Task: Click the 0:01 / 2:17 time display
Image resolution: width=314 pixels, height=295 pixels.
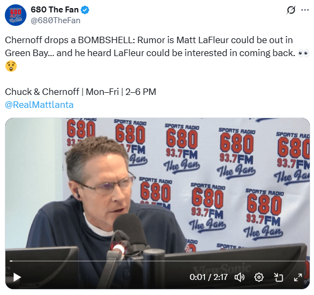Action: coord(208,277)
